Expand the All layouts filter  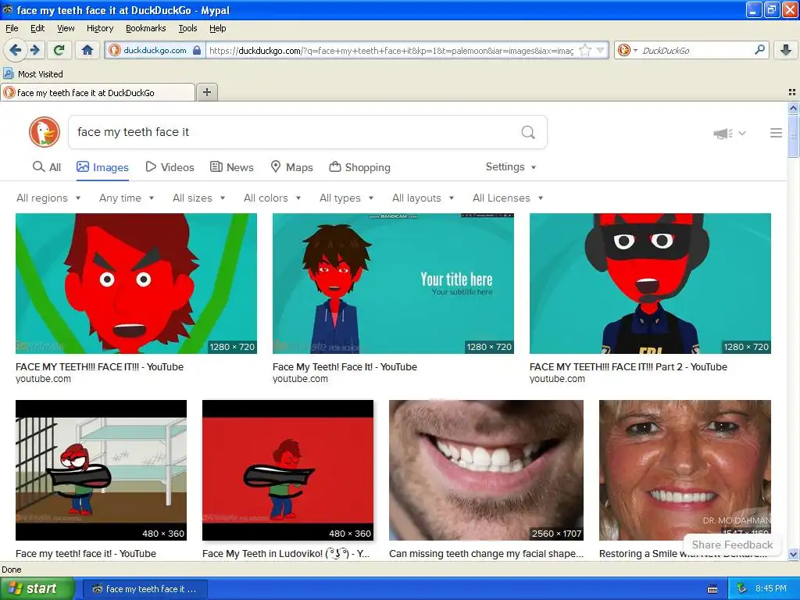[423, 198]
